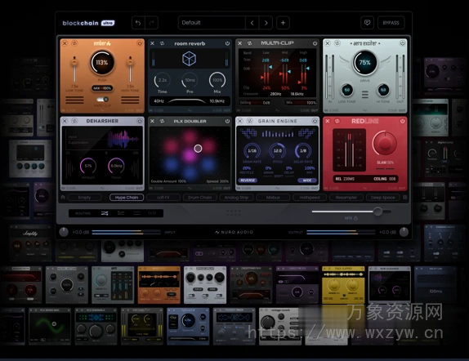Remove the PLX Doubler module with its X
The width and height of the screenshot is (469, 361).
tap(152, 121)
